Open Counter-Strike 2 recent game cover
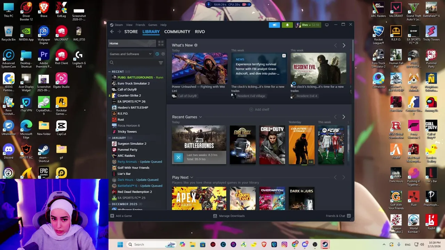This screenshot has width=445, height=250. [301, 145]
